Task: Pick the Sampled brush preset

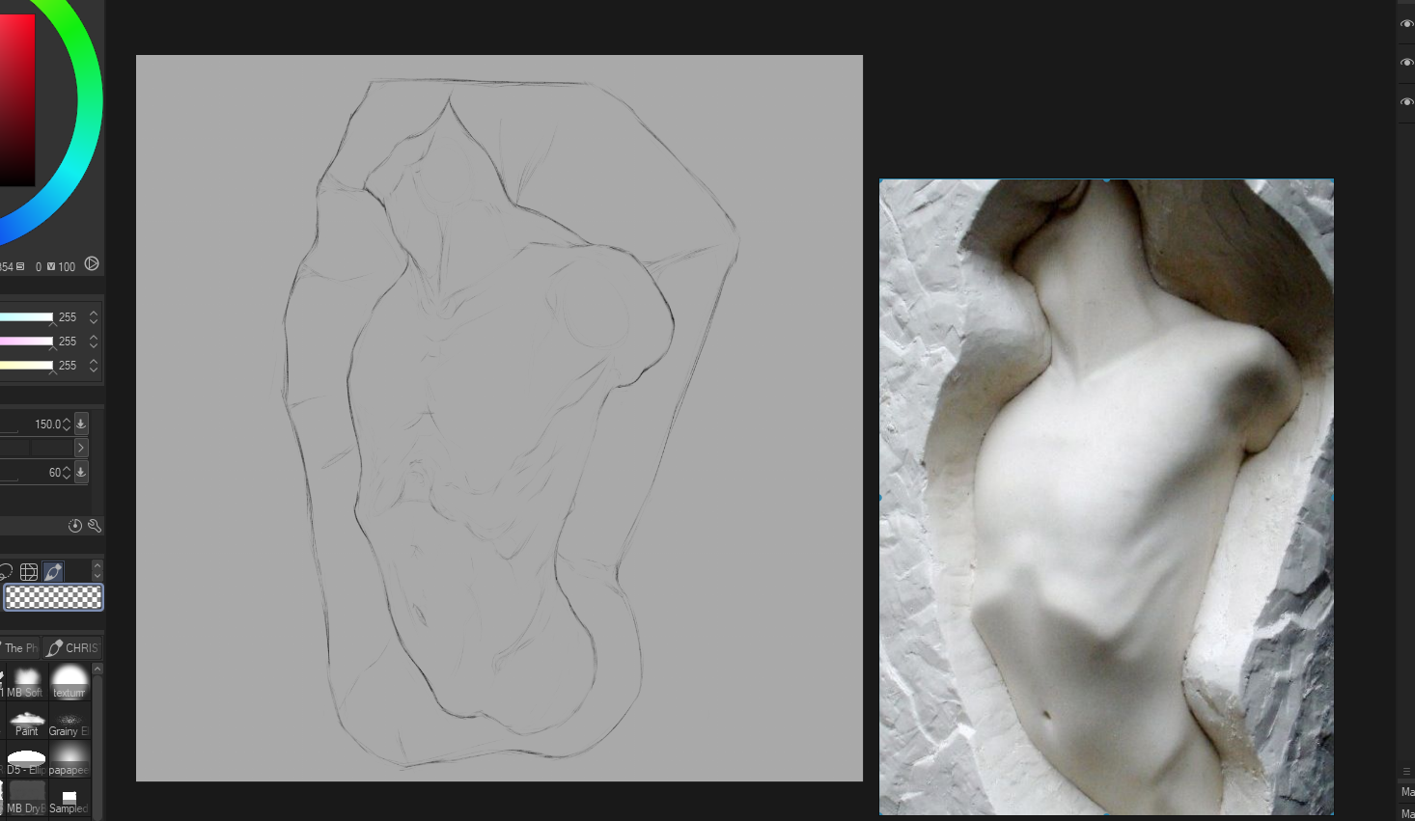Action: point(69,798)
